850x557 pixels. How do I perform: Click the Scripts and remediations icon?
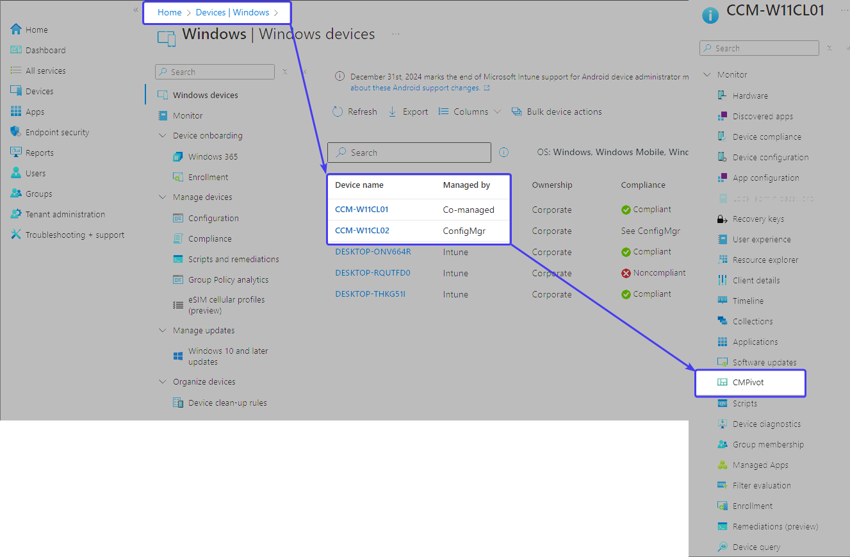(178, 259)
